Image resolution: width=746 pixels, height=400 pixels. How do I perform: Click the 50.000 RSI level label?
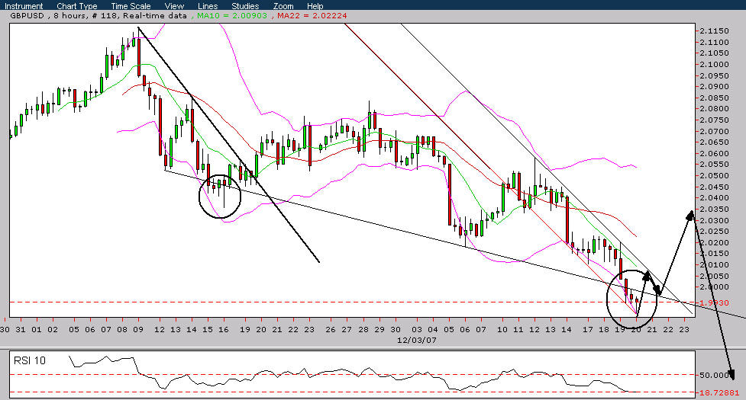pyautogui.click(x=715, y=375)
